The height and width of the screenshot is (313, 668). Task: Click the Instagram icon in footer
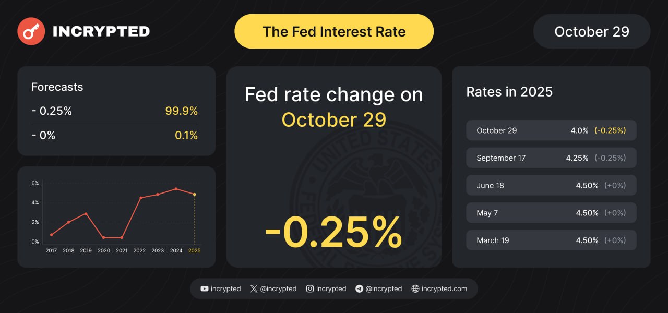(310, 288)
